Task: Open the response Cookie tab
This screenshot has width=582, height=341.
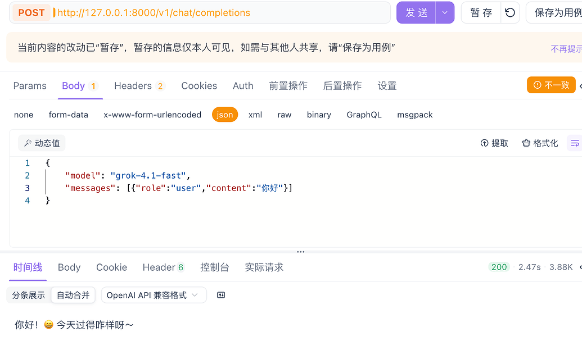Action: coord(111,267)
